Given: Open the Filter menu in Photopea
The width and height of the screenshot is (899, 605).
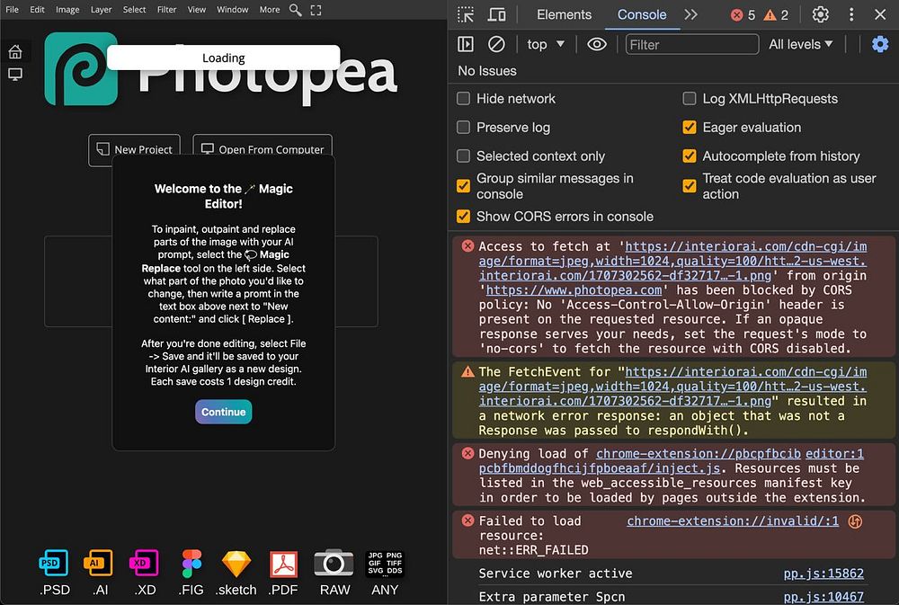Looking at the screenshot, I should point(167,10).
